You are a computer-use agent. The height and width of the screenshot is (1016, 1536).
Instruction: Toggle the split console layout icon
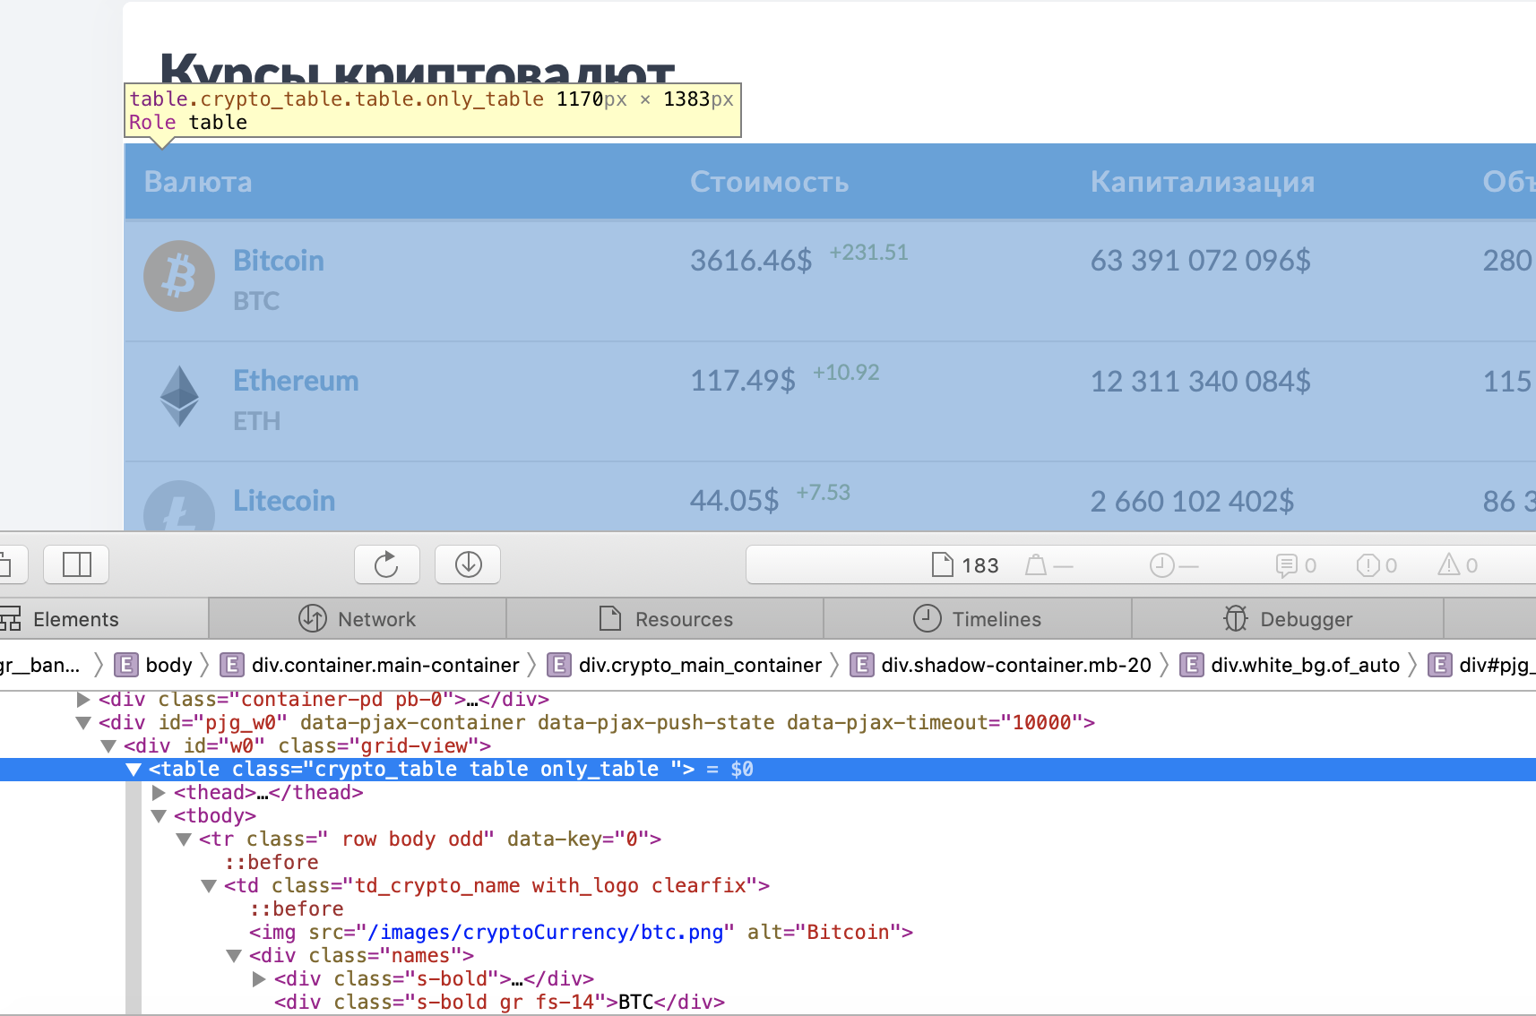coord(76,564)
